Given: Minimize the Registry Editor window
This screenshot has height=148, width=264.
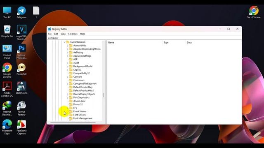Looking at the screenshot, I should (220, 29).
